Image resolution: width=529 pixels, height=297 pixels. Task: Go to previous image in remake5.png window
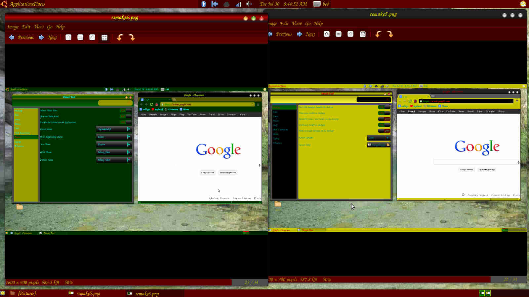(x=280, y=34)
